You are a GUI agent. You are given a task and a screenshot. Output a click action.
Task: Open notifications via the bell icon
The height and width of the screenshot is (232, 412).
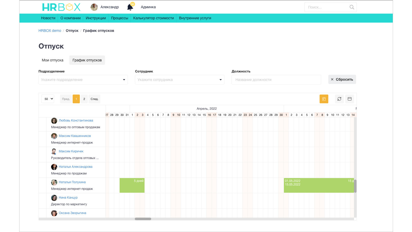(x=130, y=7)
